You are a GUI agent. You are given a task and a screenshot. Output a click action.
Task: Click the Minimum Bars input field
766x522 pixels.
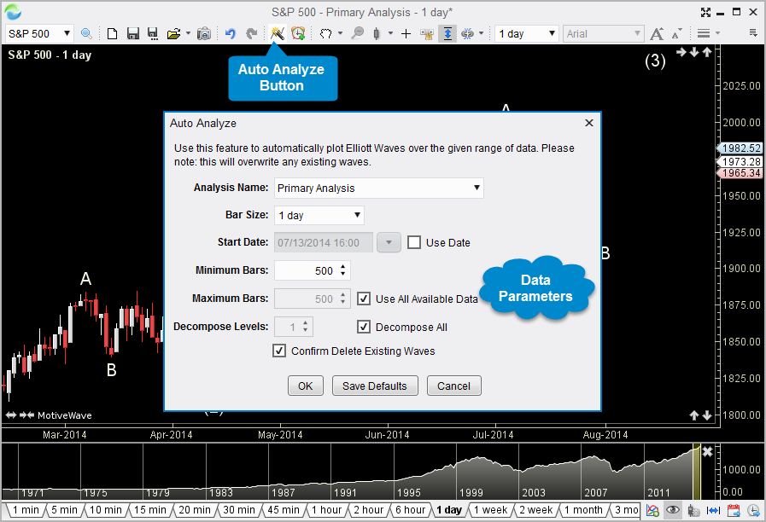(x=313, y=270)
